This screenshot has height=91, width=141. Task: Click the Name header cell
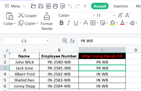(24, 56)
